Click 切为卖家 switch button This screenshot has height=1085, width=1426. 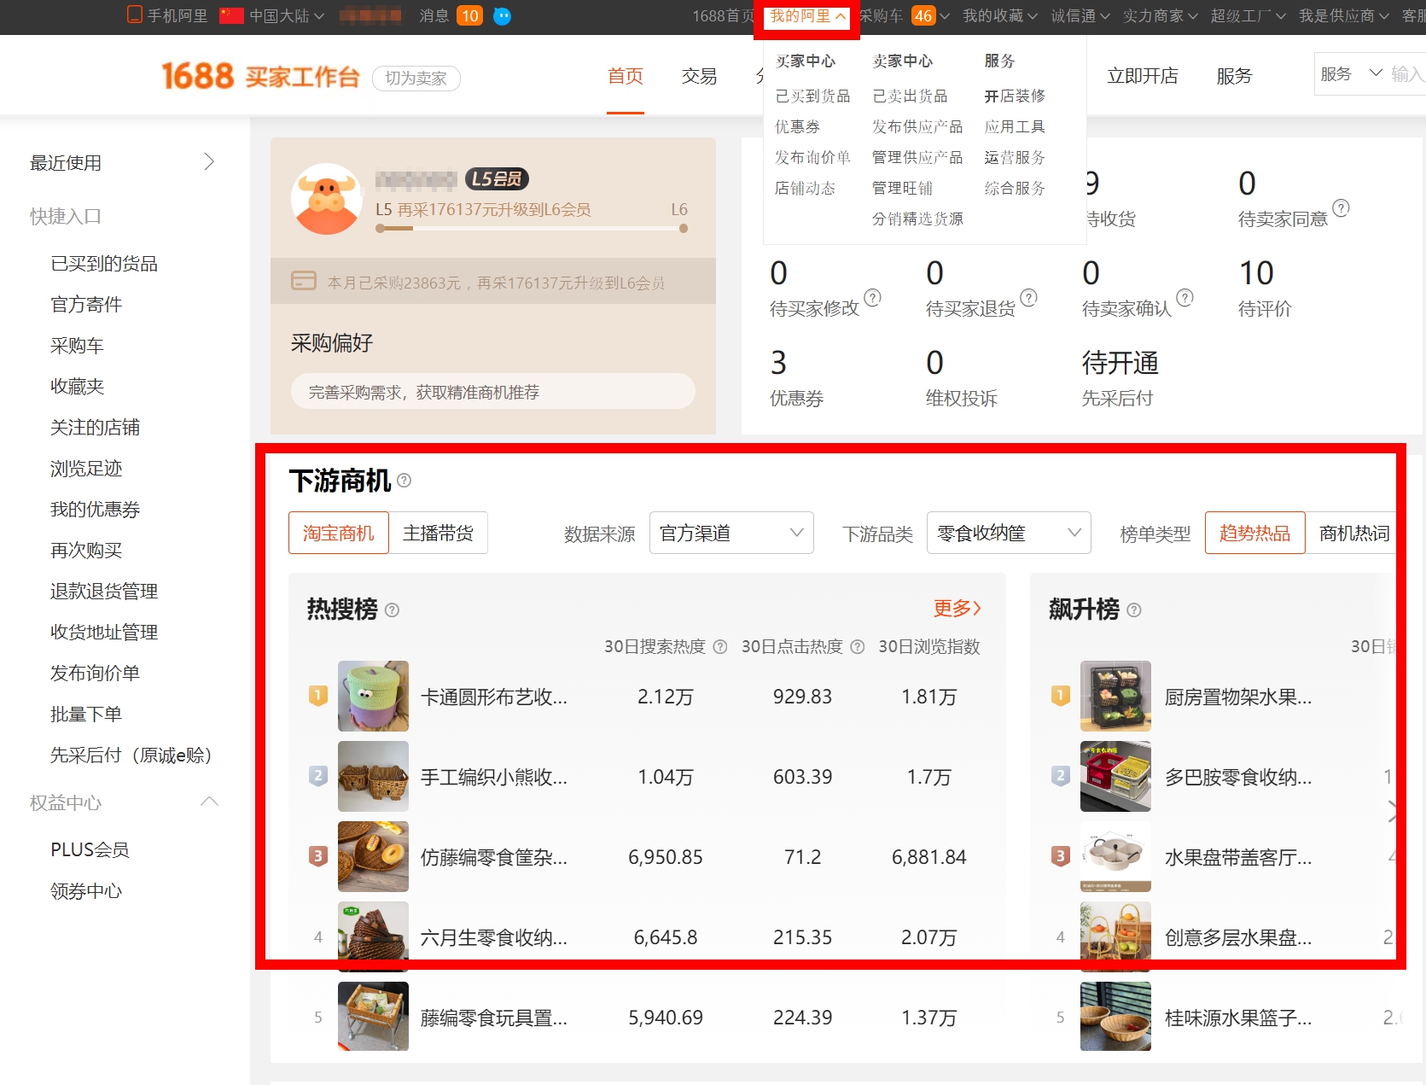(x=416, y=78)
